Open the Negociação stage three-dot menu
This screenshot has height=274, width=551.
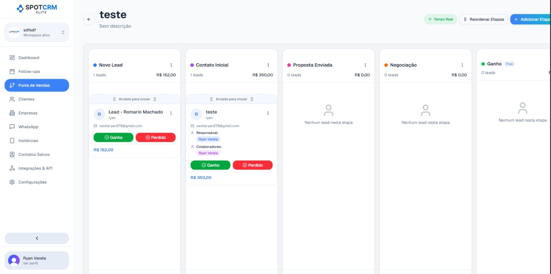point(462,65)
